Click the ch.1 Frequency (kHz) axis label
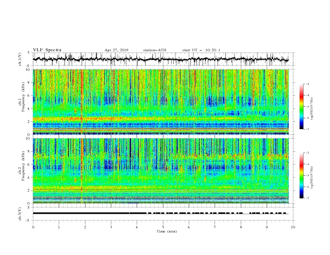Screen dimensions: 330x255 click(21, 97)
